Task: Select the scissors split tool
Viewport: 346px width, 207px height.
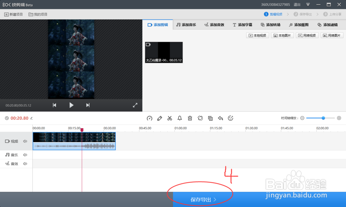Action: pyautogui.click(x=170, y=118)
